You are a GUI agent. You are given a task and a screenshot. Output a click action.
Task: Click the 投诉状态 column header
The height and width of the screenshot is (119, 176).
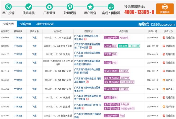tap(168, 31)
